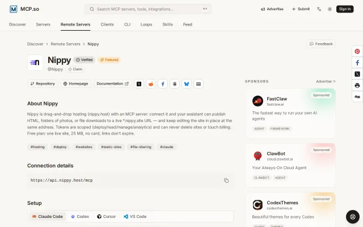This screenshot has height=227, width=363.
Task: Open the Documentation external link
Action: [112, 84]
